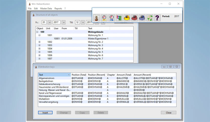The width and height of the screenshot is (210, 122).
Task: Click the purple question mark help icon
Action: pyautogui.click(x=157, y=18)
